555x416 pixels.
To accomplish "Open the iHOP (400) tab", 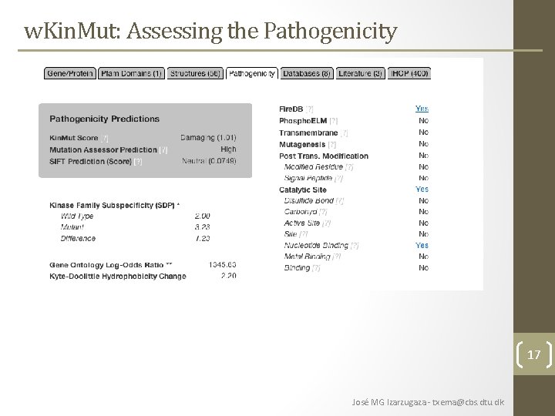I will pos(409,73).
